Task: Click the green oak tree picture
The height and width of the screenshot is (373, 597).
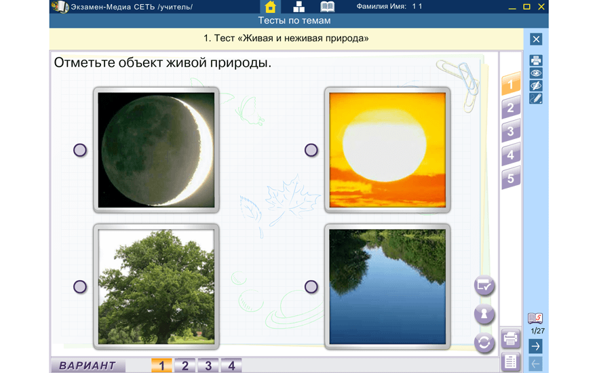Action: [156, 287]
